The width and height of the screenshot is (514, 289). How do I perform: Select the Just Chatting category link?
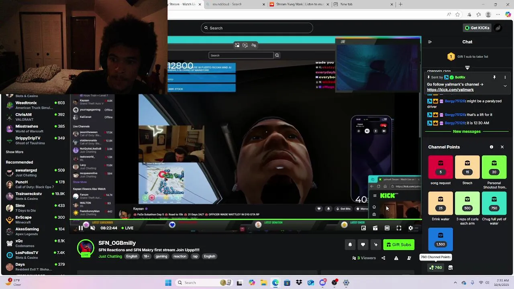(x=110, y=256)
